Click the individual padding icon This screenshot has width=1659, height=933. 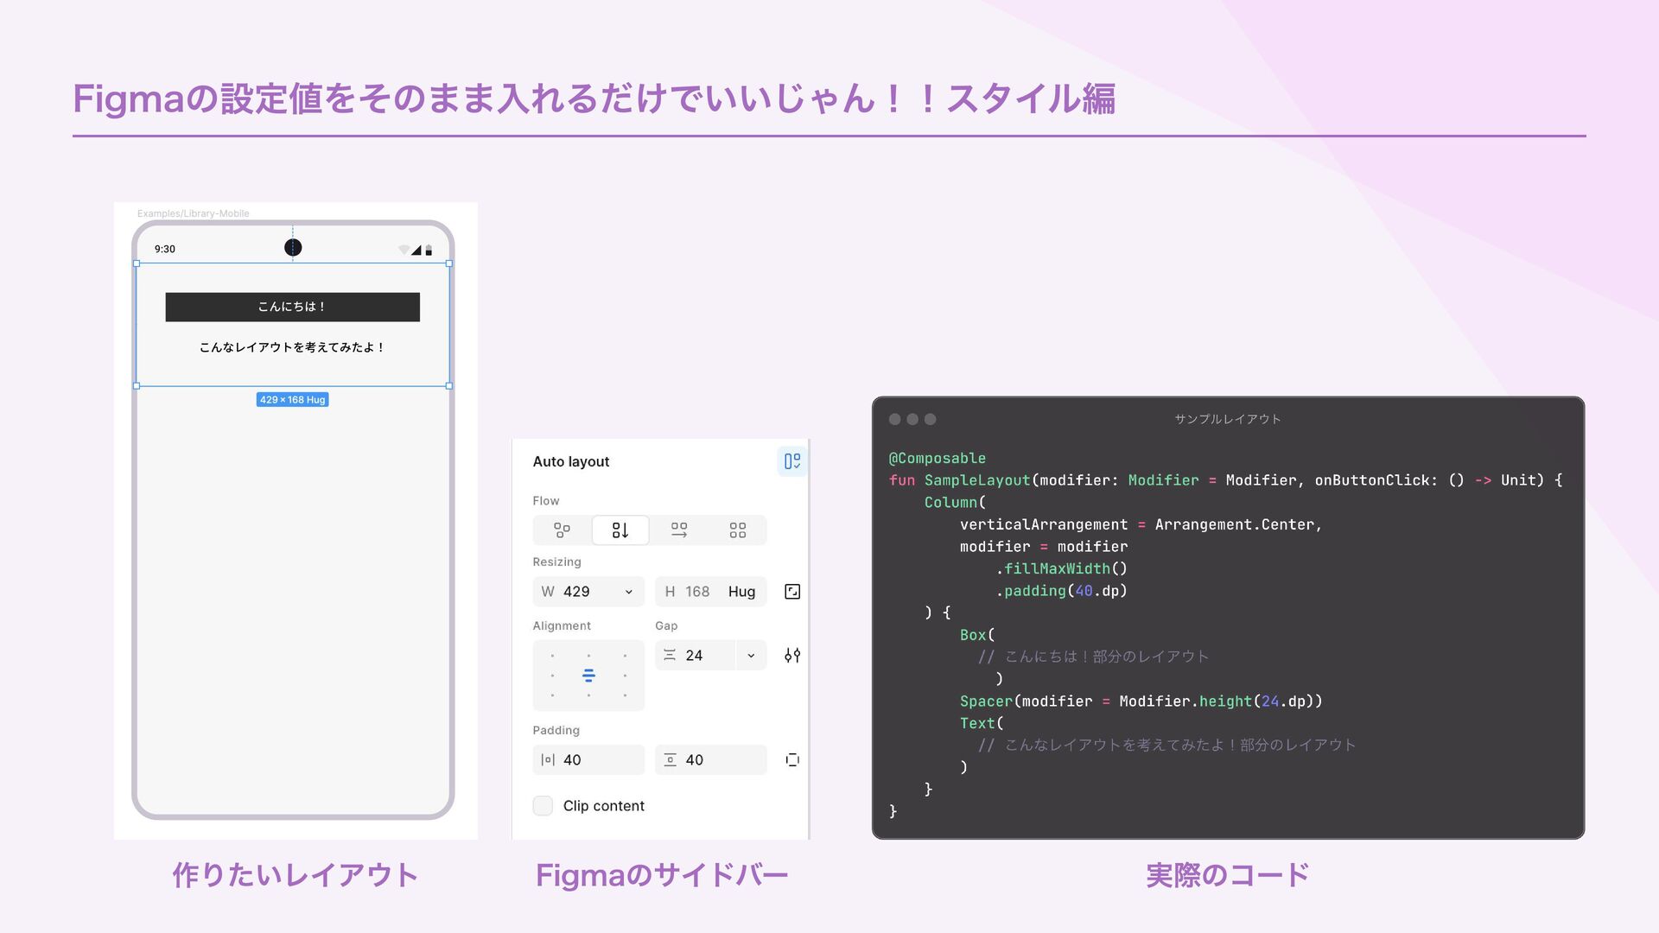(x=792, y=760)
